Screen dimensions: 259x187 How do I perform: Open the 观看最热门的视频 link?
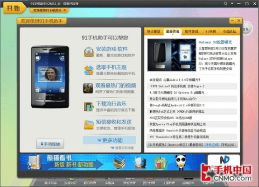tap(115, 86)
